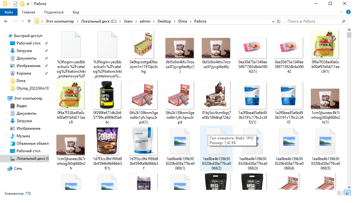
Task: Click scrollbar down arrow in file list
Action: (349, 187)
